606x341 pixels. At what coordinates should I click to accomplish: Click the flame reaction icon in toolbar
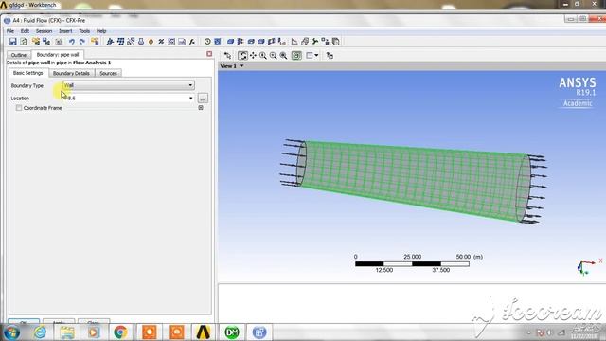coord(151,42)
